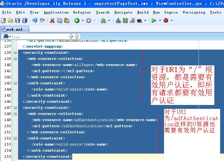The width and height of the screenshot is (224, 161).
Task: Run the project with green play
Action: click(154, 21)
